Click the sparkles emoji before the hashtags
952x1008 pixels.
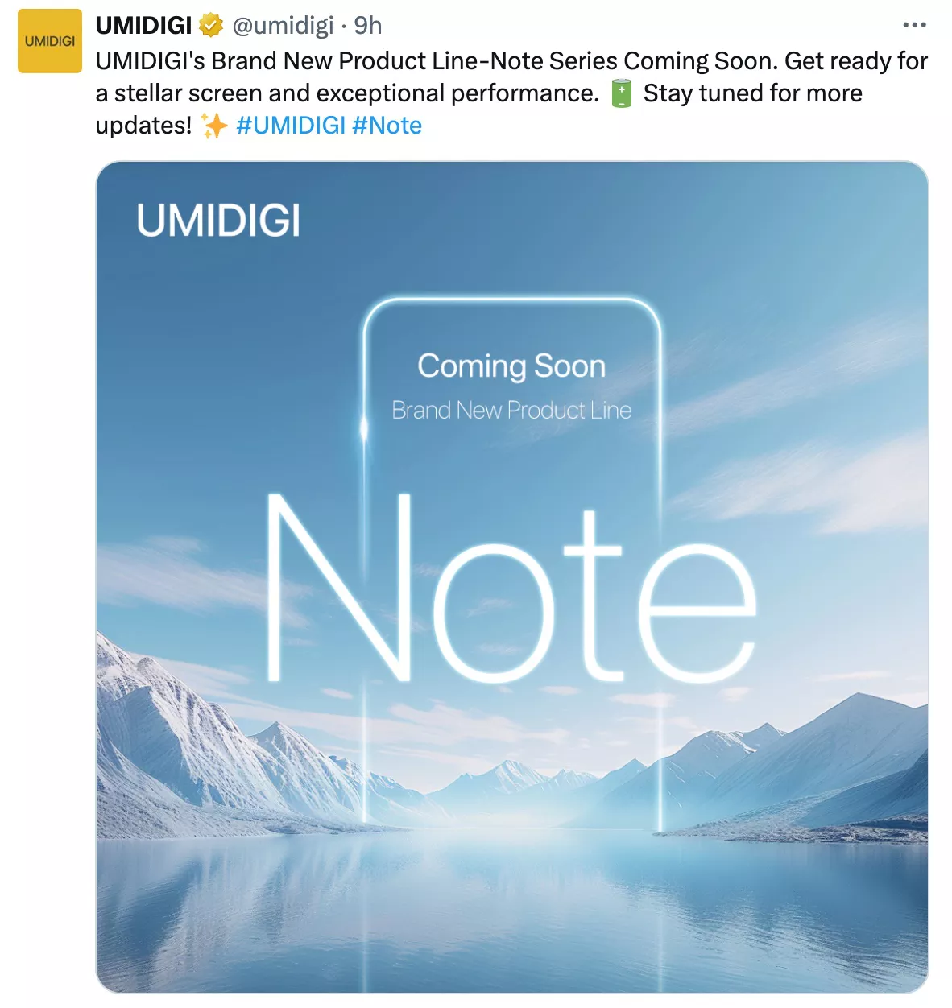point(213,126)
